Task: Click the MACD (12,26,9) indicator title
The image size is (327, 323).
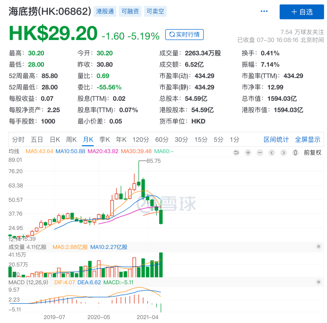Action: click(28, 282)
